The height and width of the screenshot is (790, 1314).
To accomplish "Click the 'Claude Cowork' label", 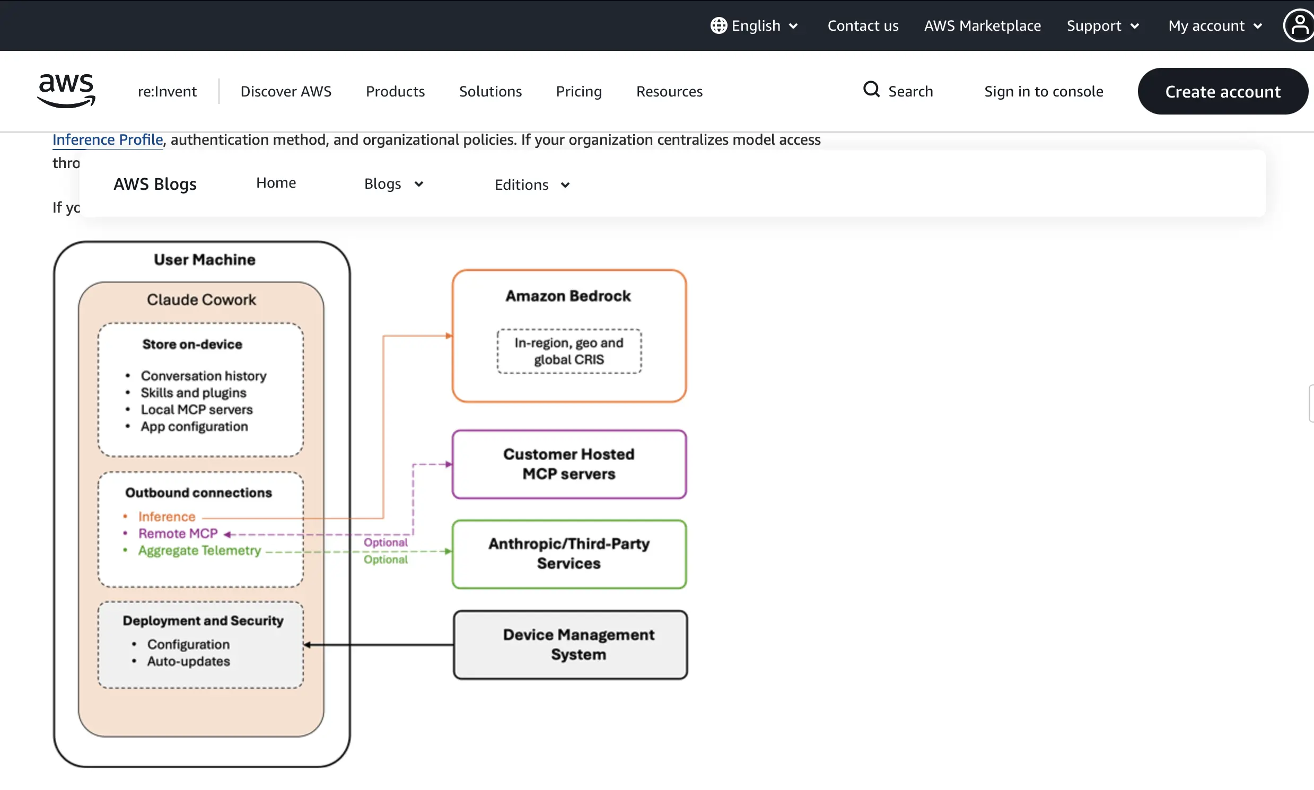I will pos(202,300).
